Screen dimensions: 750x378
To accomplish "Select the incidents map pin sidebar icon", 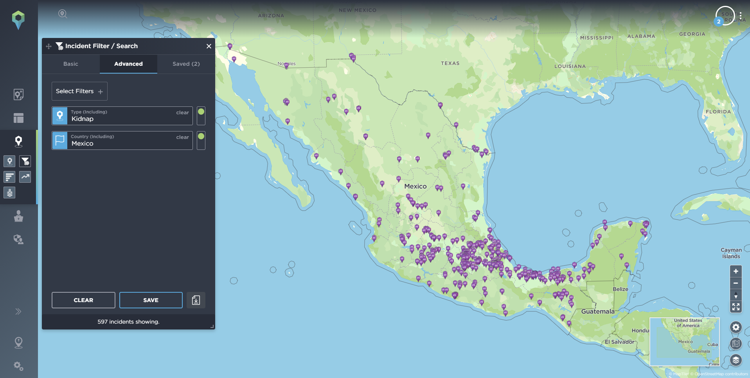I will tap(18, 141).
